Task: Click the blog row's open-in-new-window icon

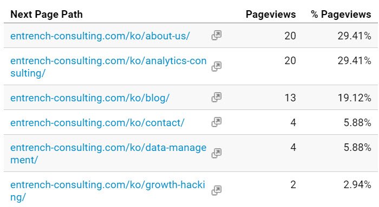Action: 217,97
